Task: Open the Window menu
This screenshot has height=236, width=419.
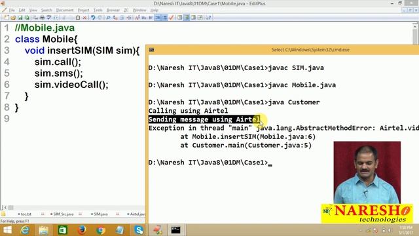Action: pos(139,10)
